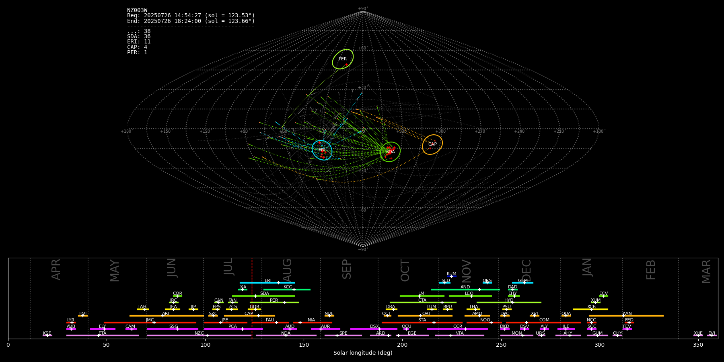This screenshot has width=724, height=362.
Task: Click the DRA shower label in timeline
Action: pos(391,307)
